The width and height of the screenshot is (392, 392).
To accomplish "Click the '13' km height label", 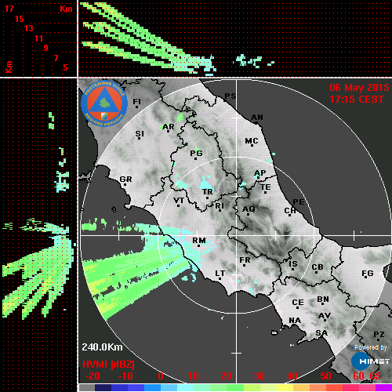I will coord(29,28).
